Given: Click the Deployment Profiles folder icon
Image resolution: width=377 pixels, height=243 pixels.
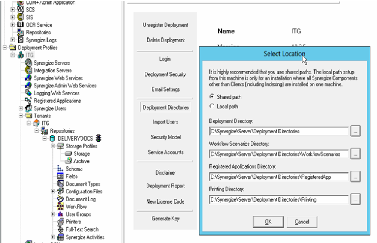Looking at the screenshot, I should [x=13, y=47].
